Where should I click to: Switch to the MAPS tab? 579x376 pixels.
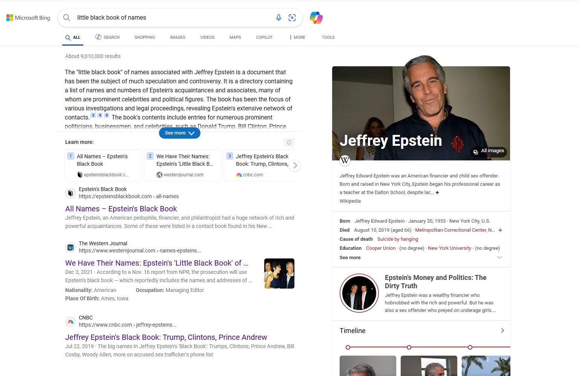[235, 37]
